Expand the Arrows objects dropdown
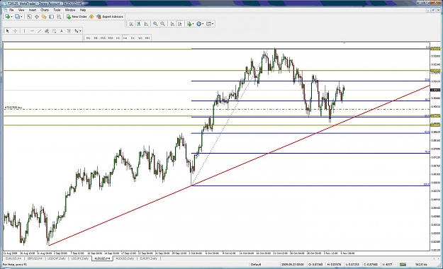The height and width of the screenshot is (269, 443). coord(80,31)
